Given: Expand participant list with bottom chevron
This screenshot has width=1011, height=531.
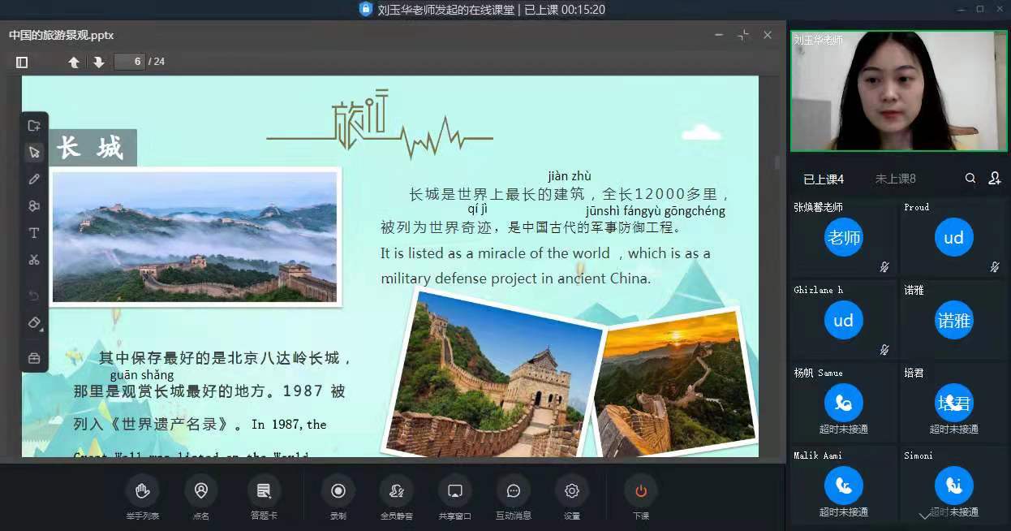Looking at the screenshot, I should tap(924, 516).
